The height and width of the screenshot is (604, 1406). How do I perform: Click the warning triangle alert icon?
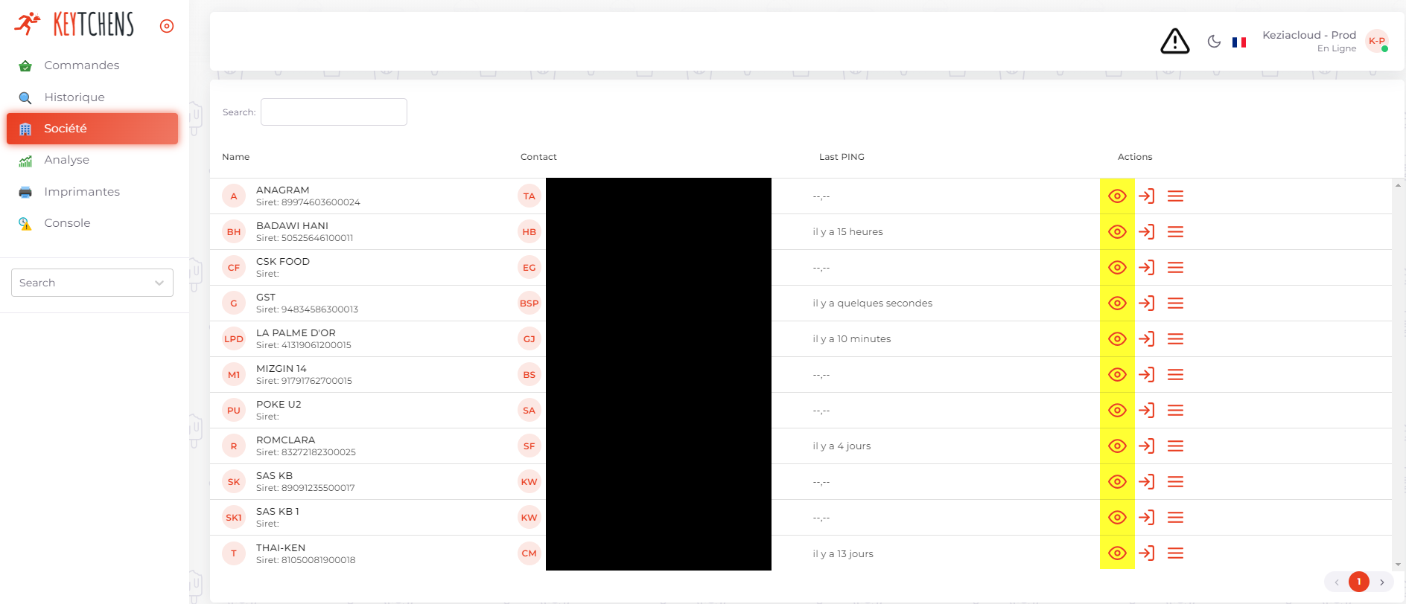pyautogui.click(x=1174, y=42)
